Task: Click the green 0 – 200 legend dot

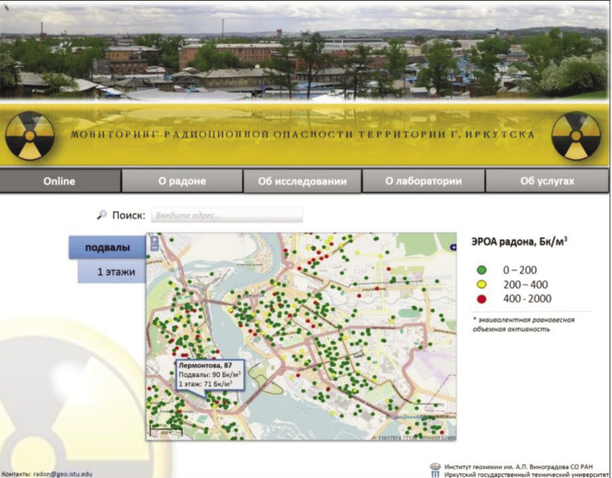Action: [482, 270]
